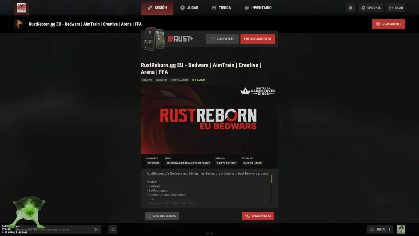Click the 2 Amigos friends indicator
The image size is (419, 236).
pyautogui.click(x=199, y=80)
